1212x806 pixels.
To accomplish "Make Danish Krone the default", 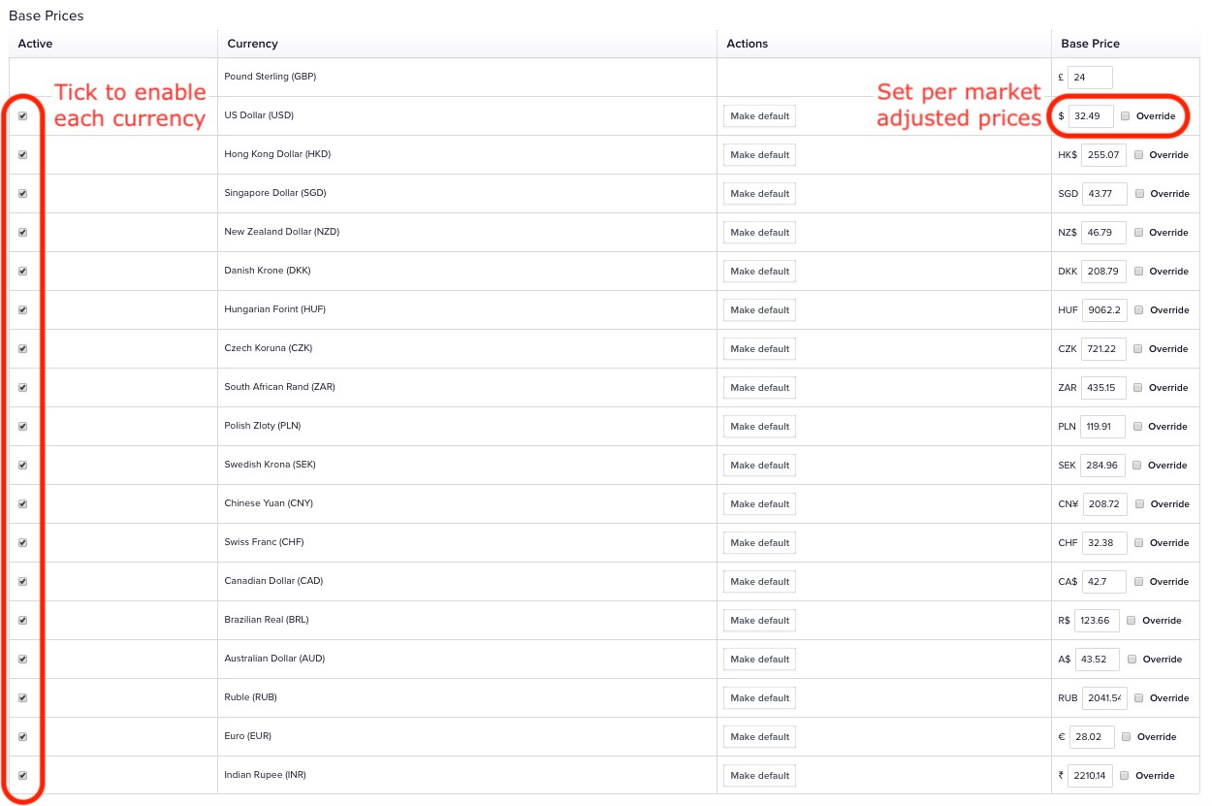I will [760, 272].
